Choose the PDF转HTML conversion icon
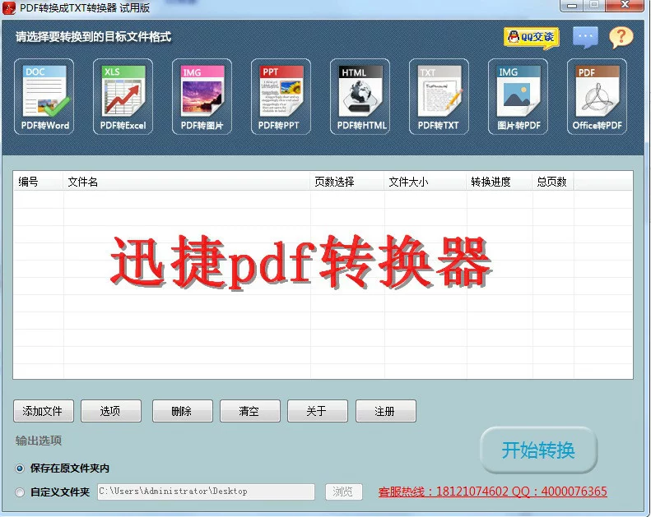Viewport: 651px width, 517px height. (x=360, y=97)
